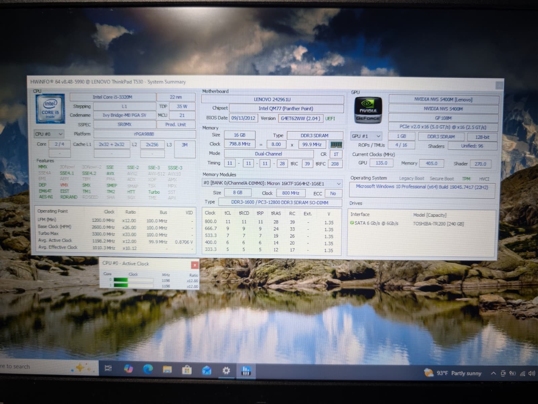
Task: Click the GPU memory 1 GB field
Action: (401, 136)
